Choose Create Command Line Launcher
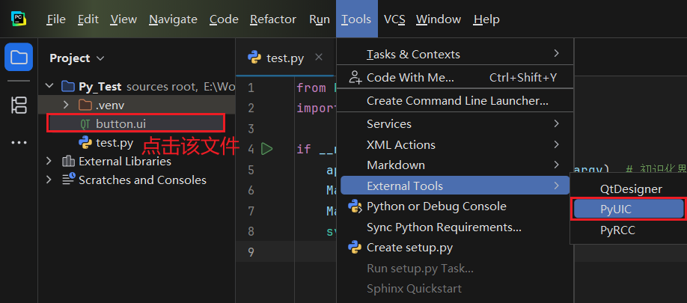687x303 pixels. coord(455,101)
